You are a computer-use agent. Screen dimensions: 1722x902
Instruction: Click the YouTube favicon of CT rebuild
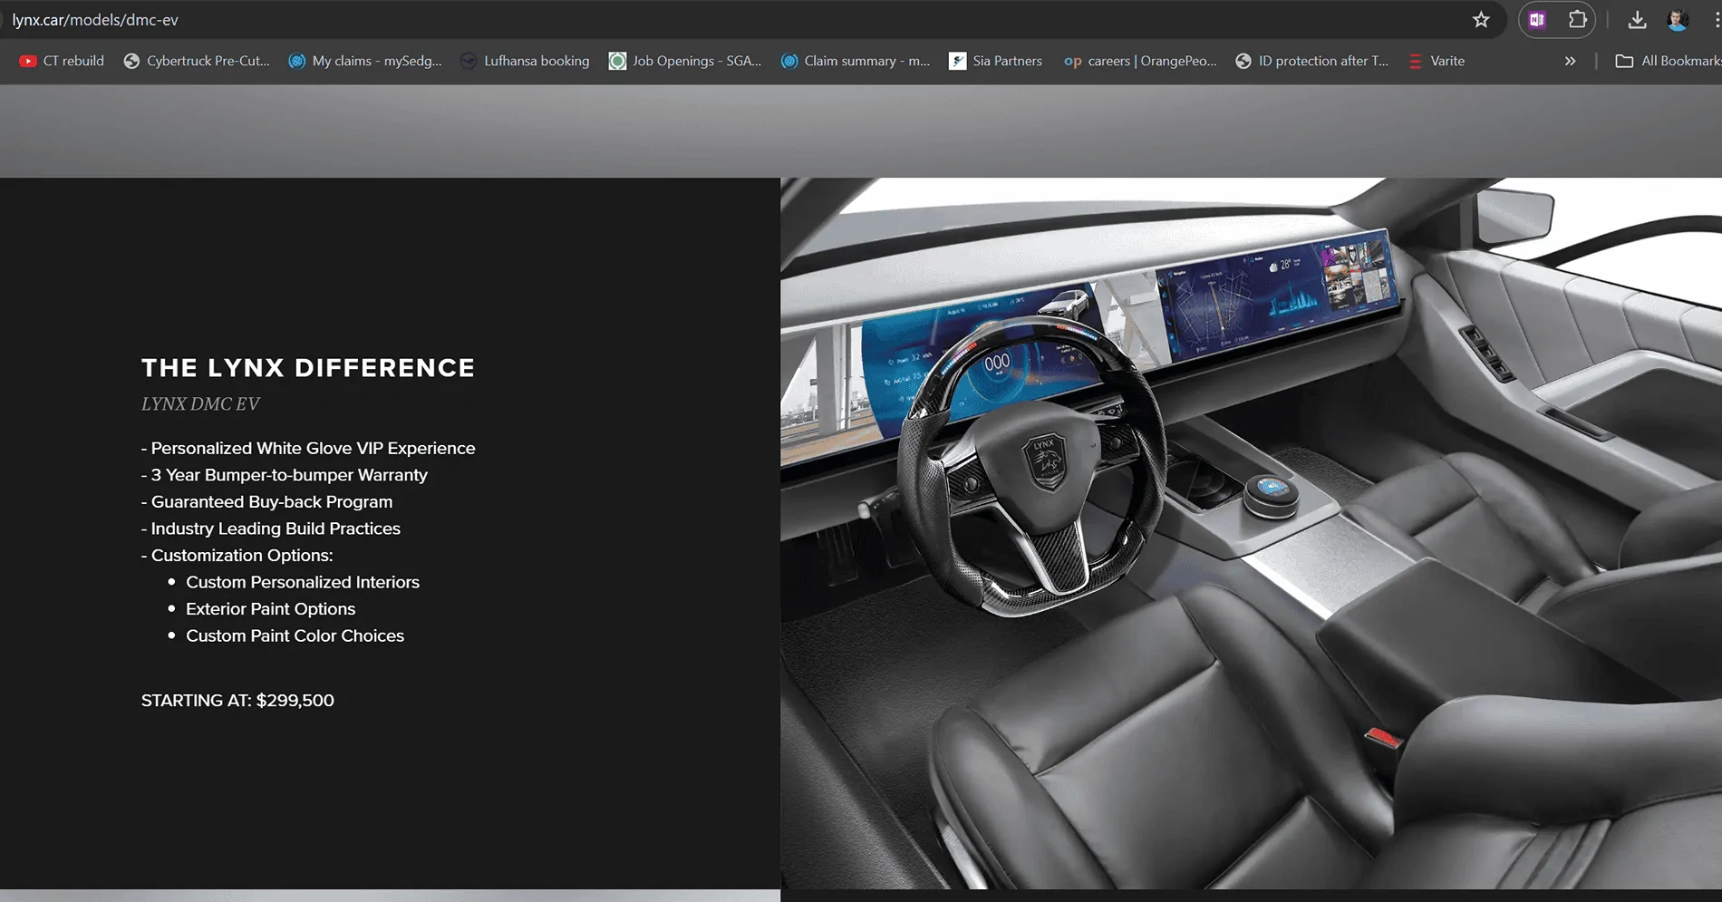click(28, 61)
